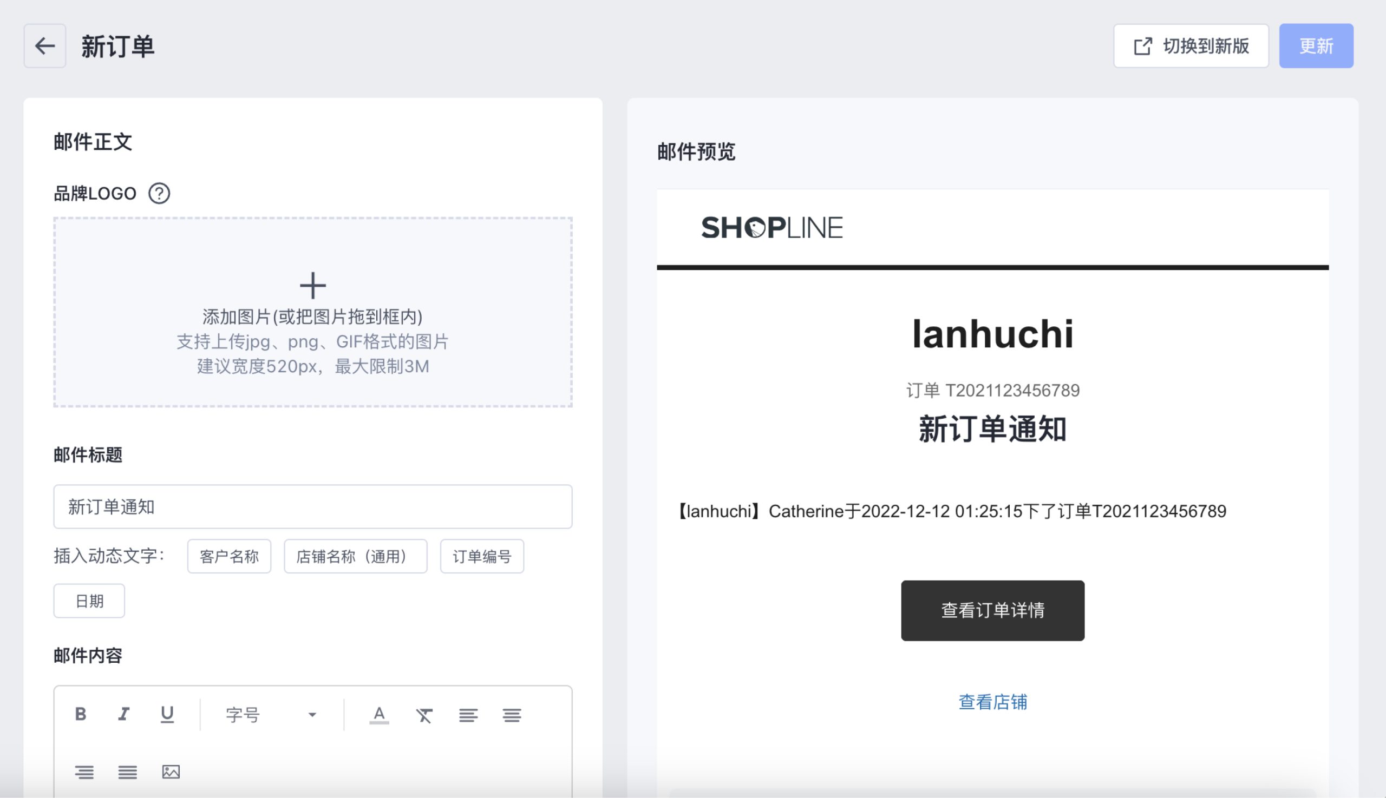Image resolution: width=1386 pixels, height=798 pixels.
Task: Pick a text color with the A icon
Action: (379, 715)
